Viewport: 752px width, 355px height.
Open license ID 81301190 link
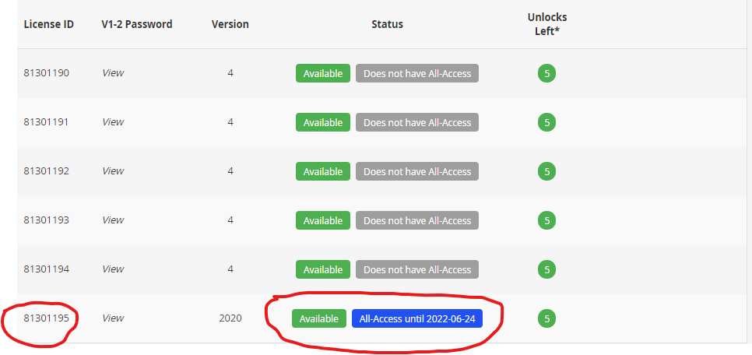coord(46,73)
